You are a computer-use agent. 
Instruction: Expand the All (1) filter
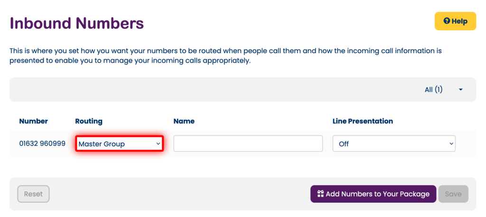pyautogui.click(x=433, y=90)
